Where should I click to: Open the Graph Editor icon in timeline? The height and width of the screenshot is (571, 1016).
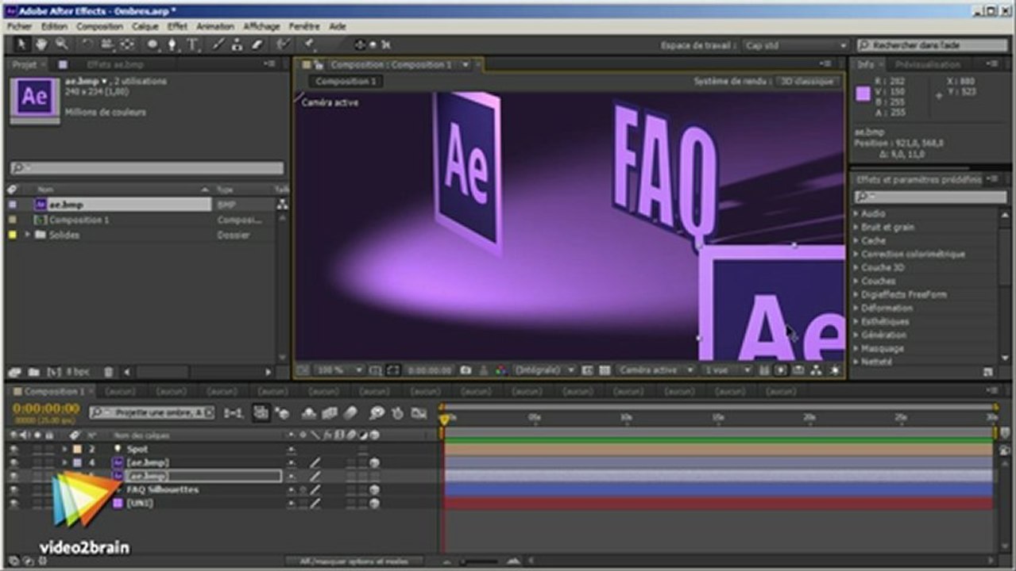pyautogui.click(x=419, y=412)
